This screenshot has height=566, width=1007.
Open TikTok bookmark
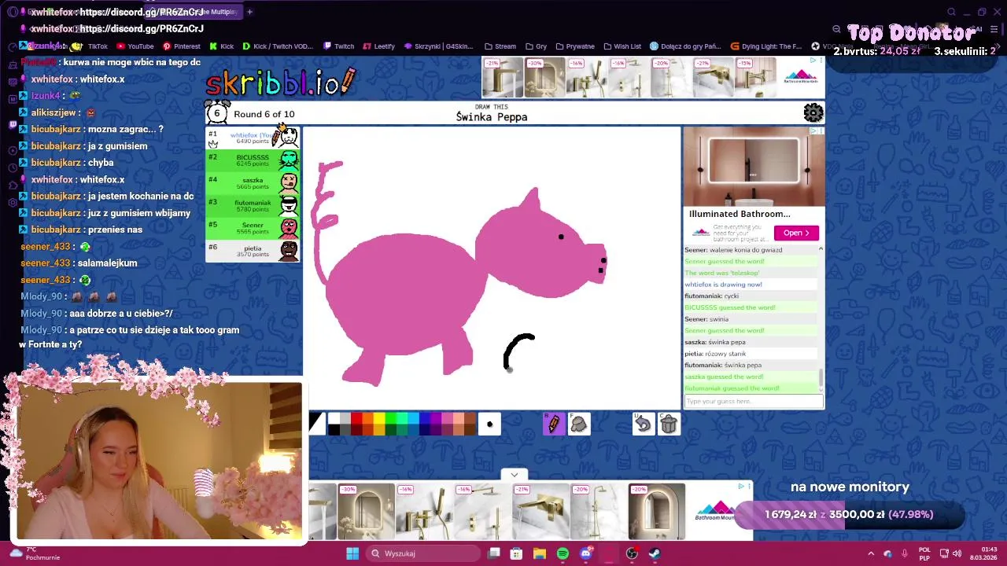[x=91, y=46]
